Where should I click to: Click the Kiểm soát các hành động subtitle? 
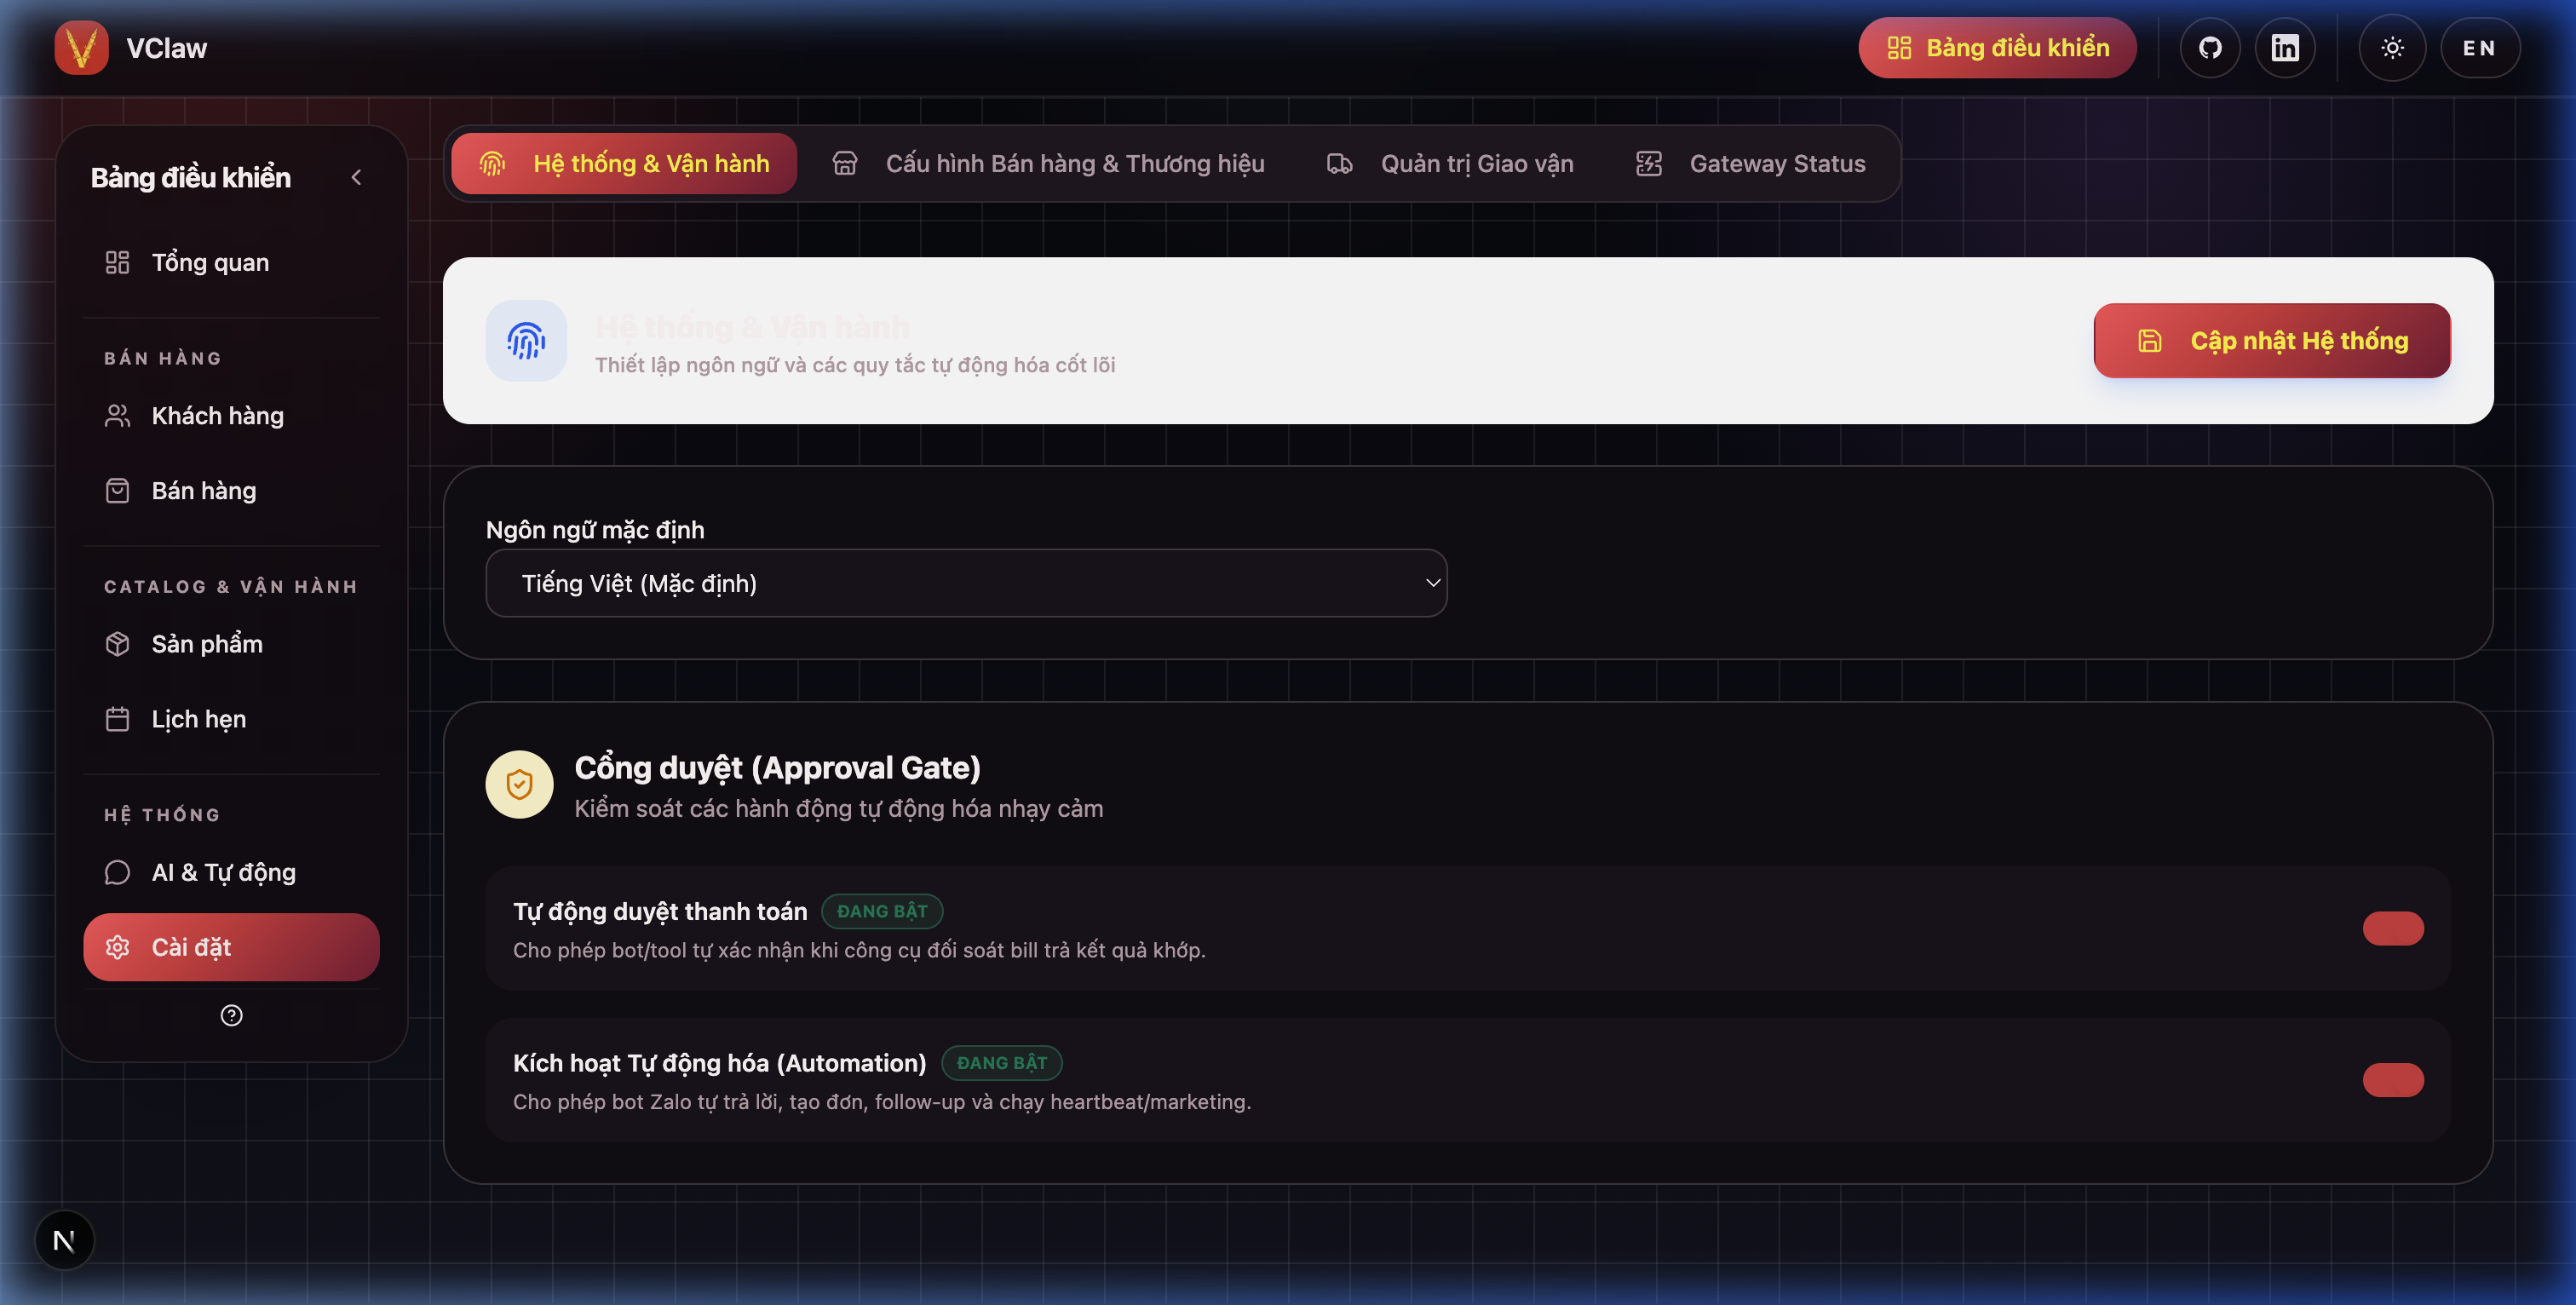pos(838,809)
